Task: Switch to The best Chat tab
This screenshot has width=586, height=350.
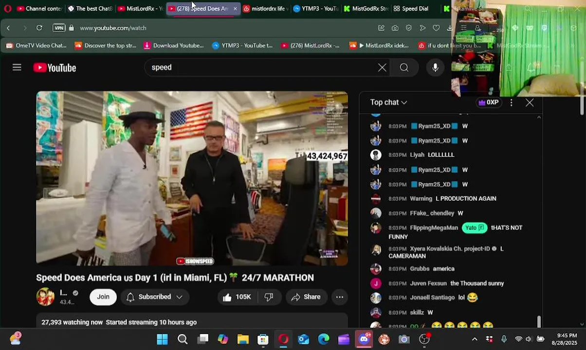Action: tap(90, 9)
